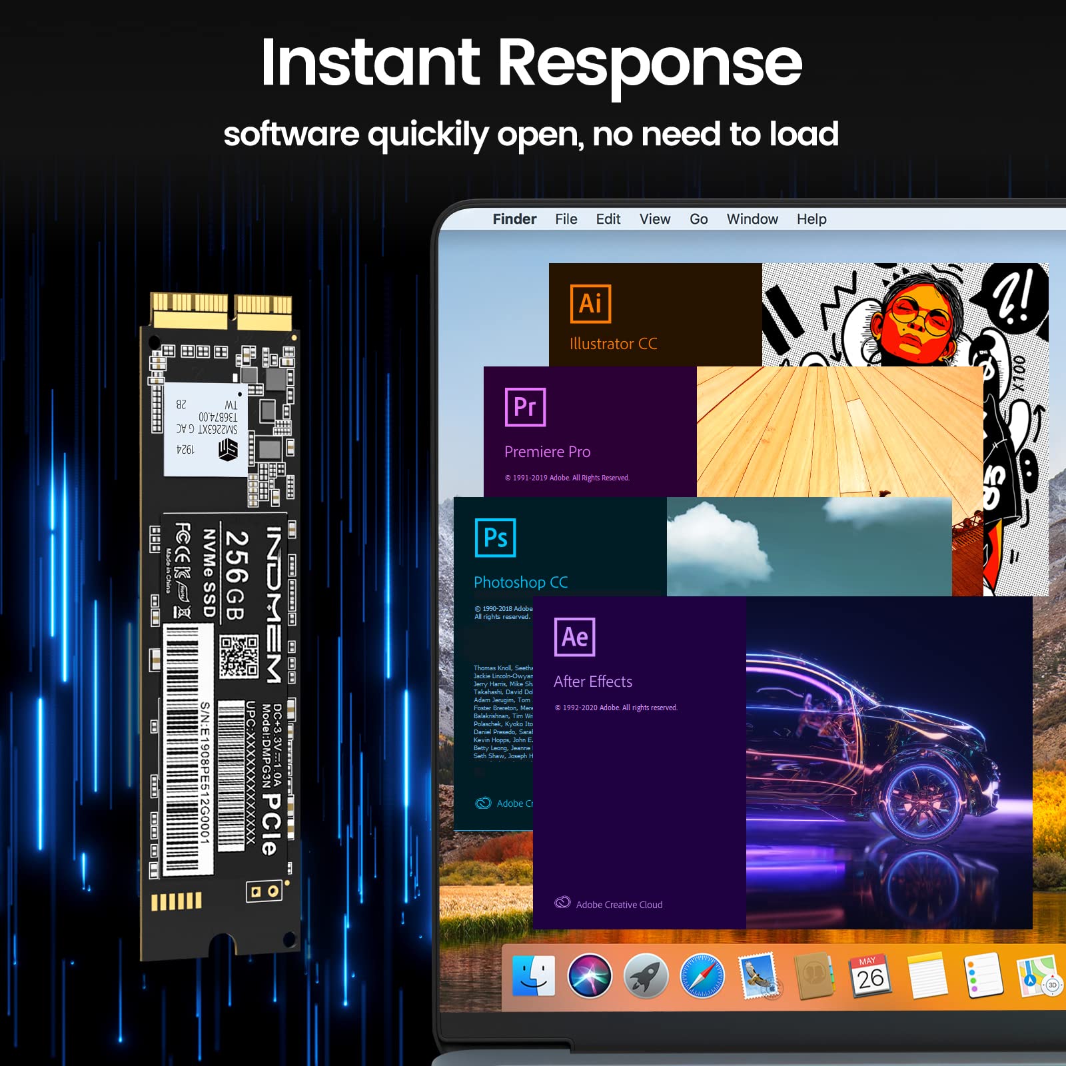Screen dimensions: 1066x1066
Task: Launch Siri from the dock
Action: pos(590,976)
